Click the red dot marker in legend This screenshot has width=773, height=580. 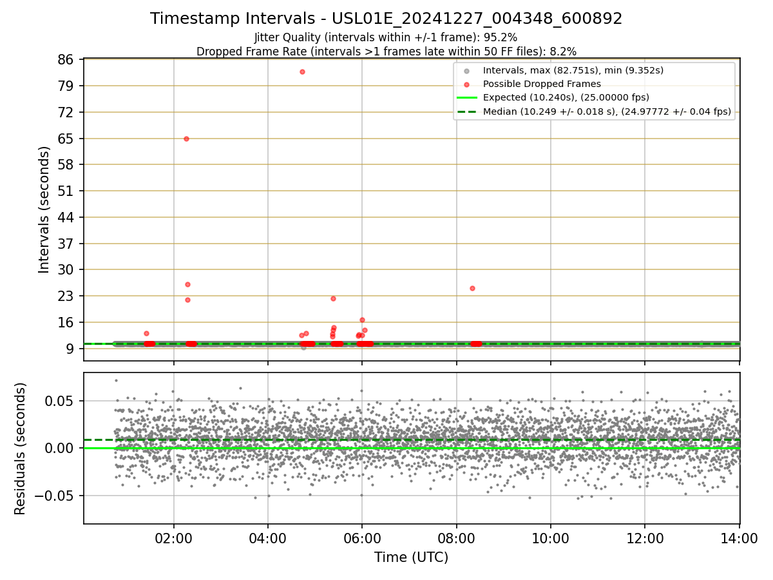[466, 84]
